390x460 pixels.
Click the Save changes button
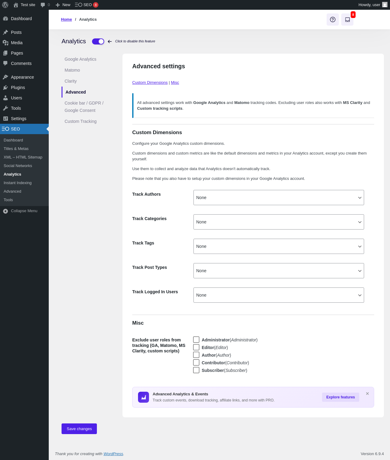(x=79, y=429)
